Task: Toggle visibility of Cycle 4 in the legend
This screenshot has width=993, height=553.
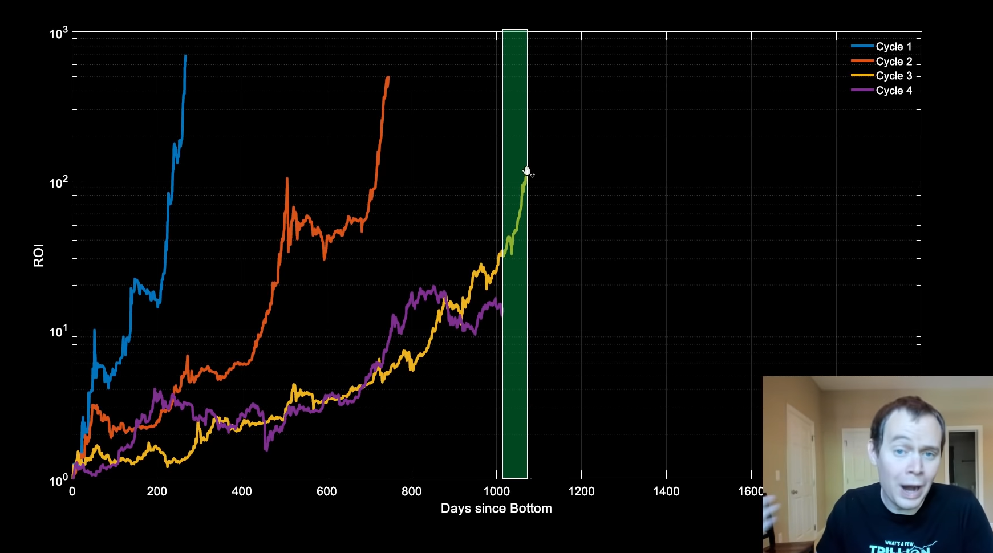Action: pyautogui.click(x=894, y=90)
